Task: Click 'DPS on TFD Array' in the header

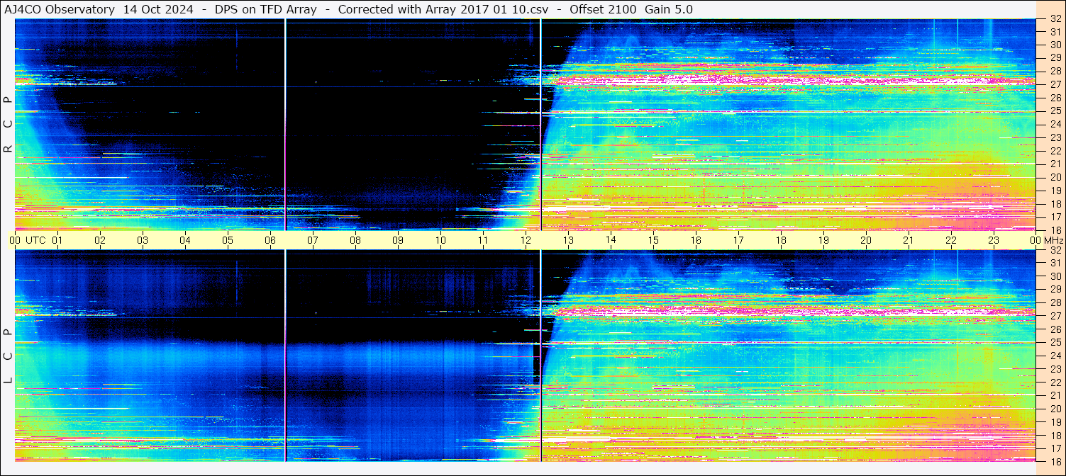Action: coord(266,9)
